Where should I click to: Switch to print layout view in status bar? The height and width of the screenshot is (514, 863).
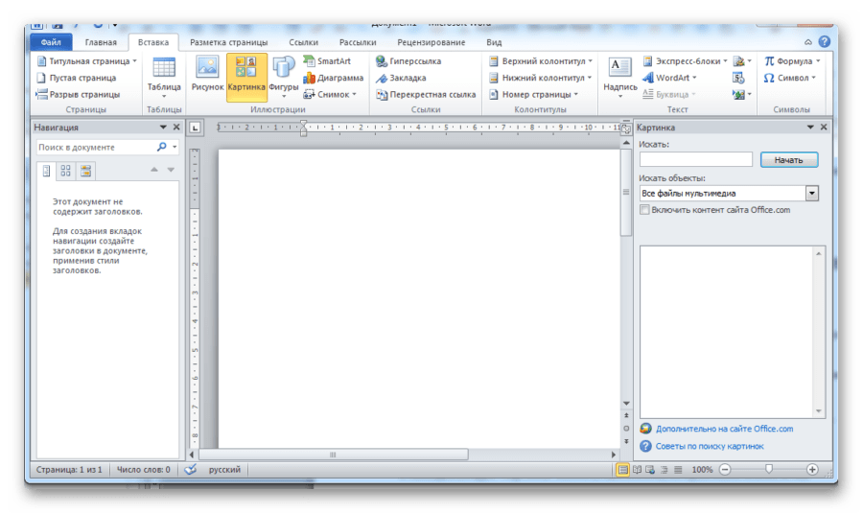pyautogui.click(x=623, y=470)
